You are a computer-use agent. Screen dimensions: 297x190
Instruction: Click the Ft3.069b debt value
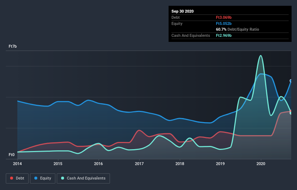224,17
